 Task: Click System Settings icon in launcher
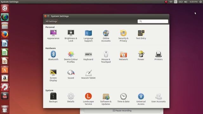click(5, 87)
